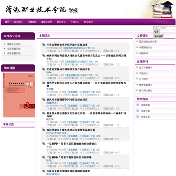Open the 摘要查看排行 ranking link
This screenshot has height=176, width=176.
point(146,85)
